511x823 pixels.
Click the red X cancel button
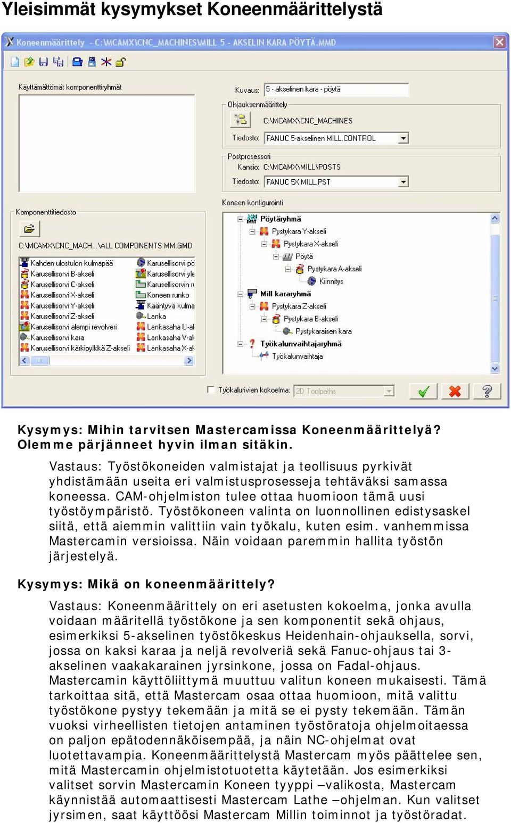coord(455,391)
